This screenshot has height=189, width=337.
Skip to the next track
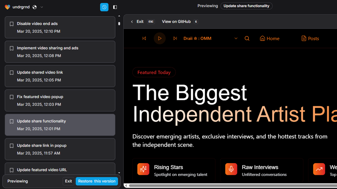(x=175, y=38)
